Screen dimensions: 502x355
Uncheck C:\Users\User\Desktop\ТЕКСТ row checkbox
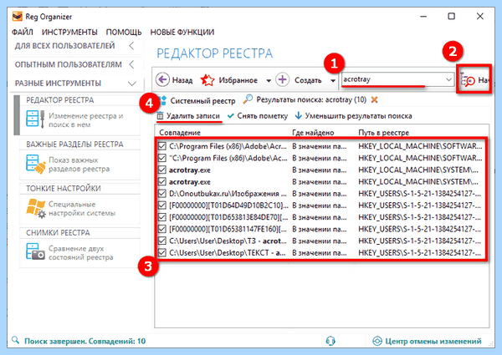pos(162,253)
